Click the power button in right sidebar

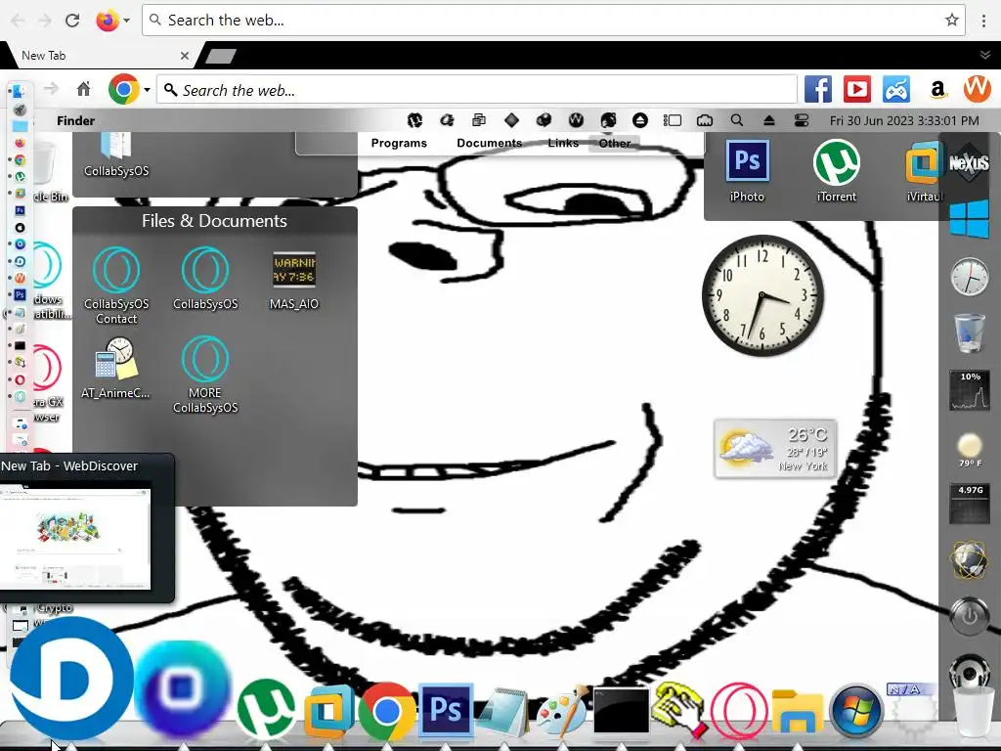[x=969, y=616]
